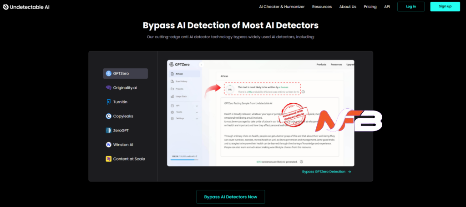Viewport: 466px width, 207px height.
Task: Follow the Bypass GPTZero Detection link
Action: click(326, 172)
